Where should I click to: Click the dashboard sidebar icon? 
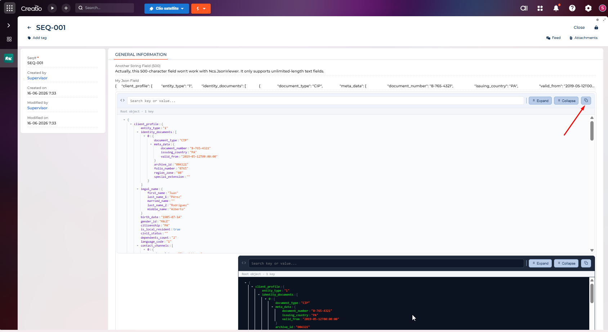(9, 39)
